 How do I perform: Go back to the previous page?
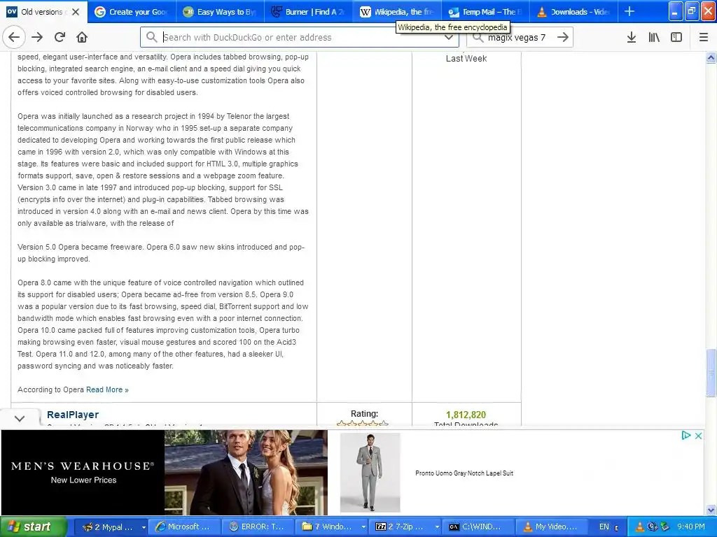click(x=14, y=38)
